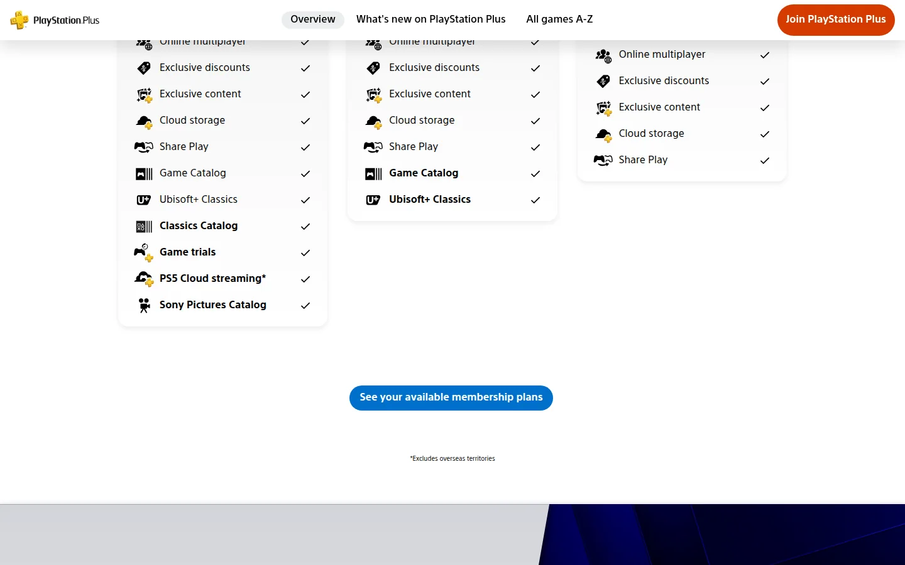Click 'Cloud storage' text in leftmost card
This screenshot has height=565, width=905.
[x=192, y=121]
